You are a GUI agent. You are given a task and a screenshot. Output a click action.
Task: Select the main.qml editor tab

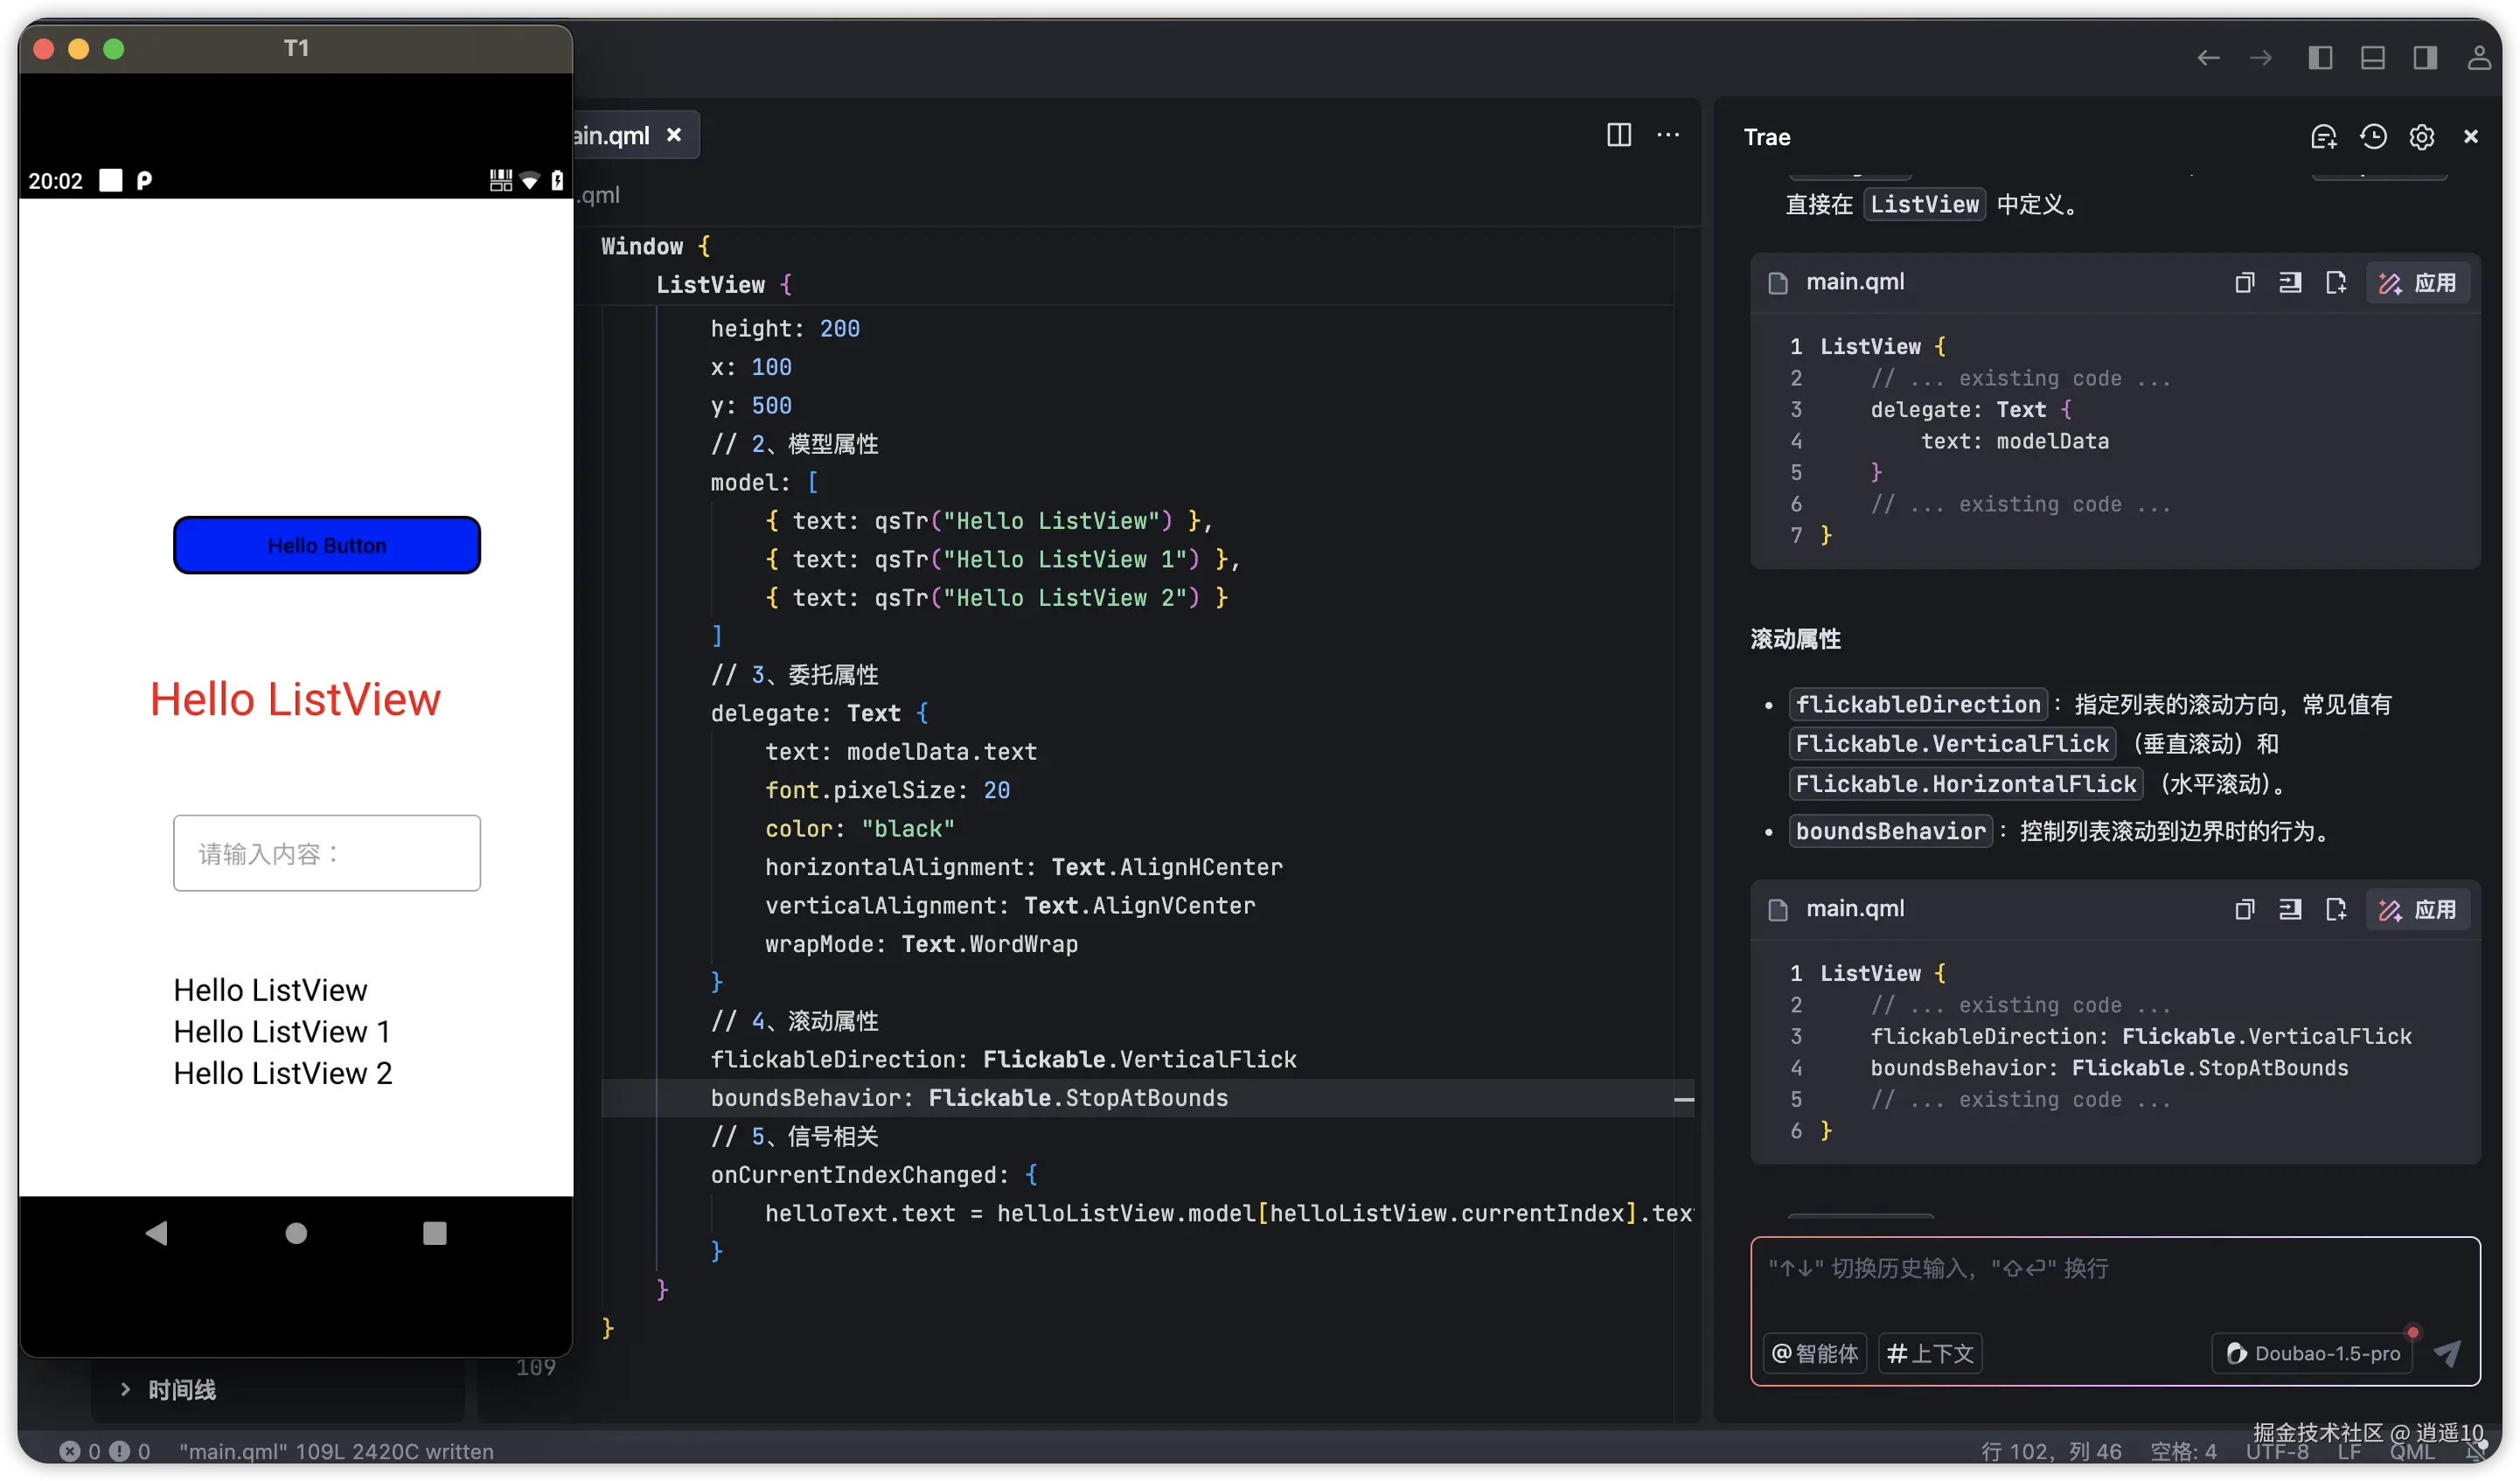coord(612,135)
